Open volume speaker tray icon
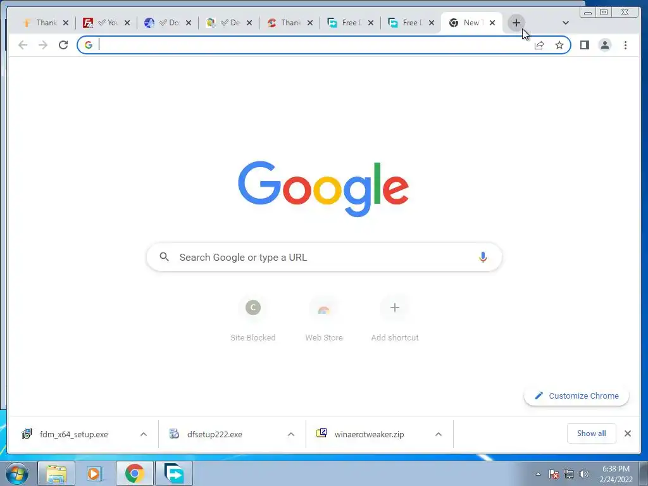648x486 pixels. tap(584, 474)
